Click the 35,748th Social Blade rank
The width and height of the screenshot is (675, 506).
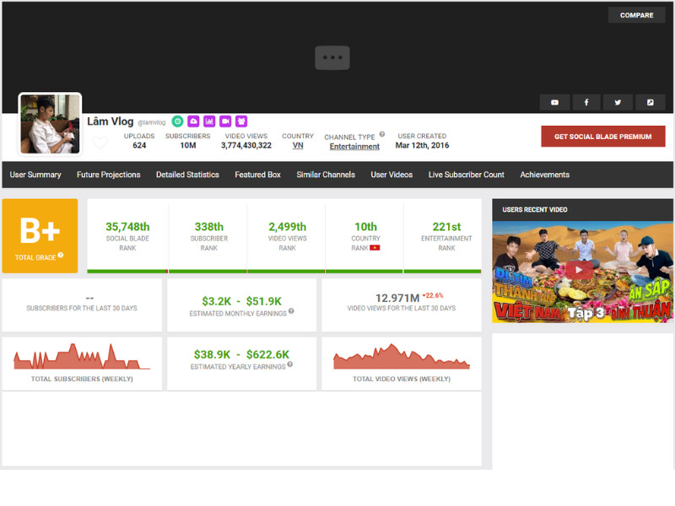(127, 226)
